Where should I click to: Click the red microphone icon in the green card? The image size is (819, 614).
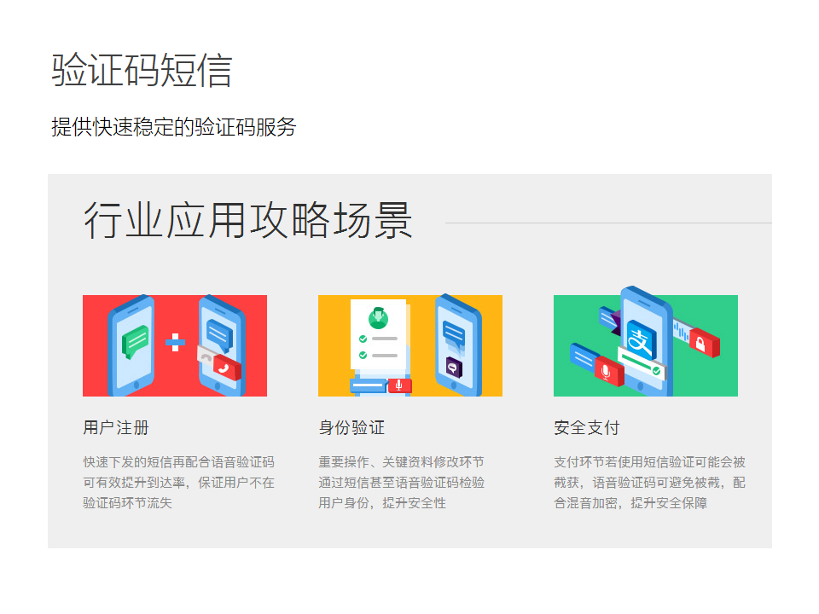click(x=608, y=371)
